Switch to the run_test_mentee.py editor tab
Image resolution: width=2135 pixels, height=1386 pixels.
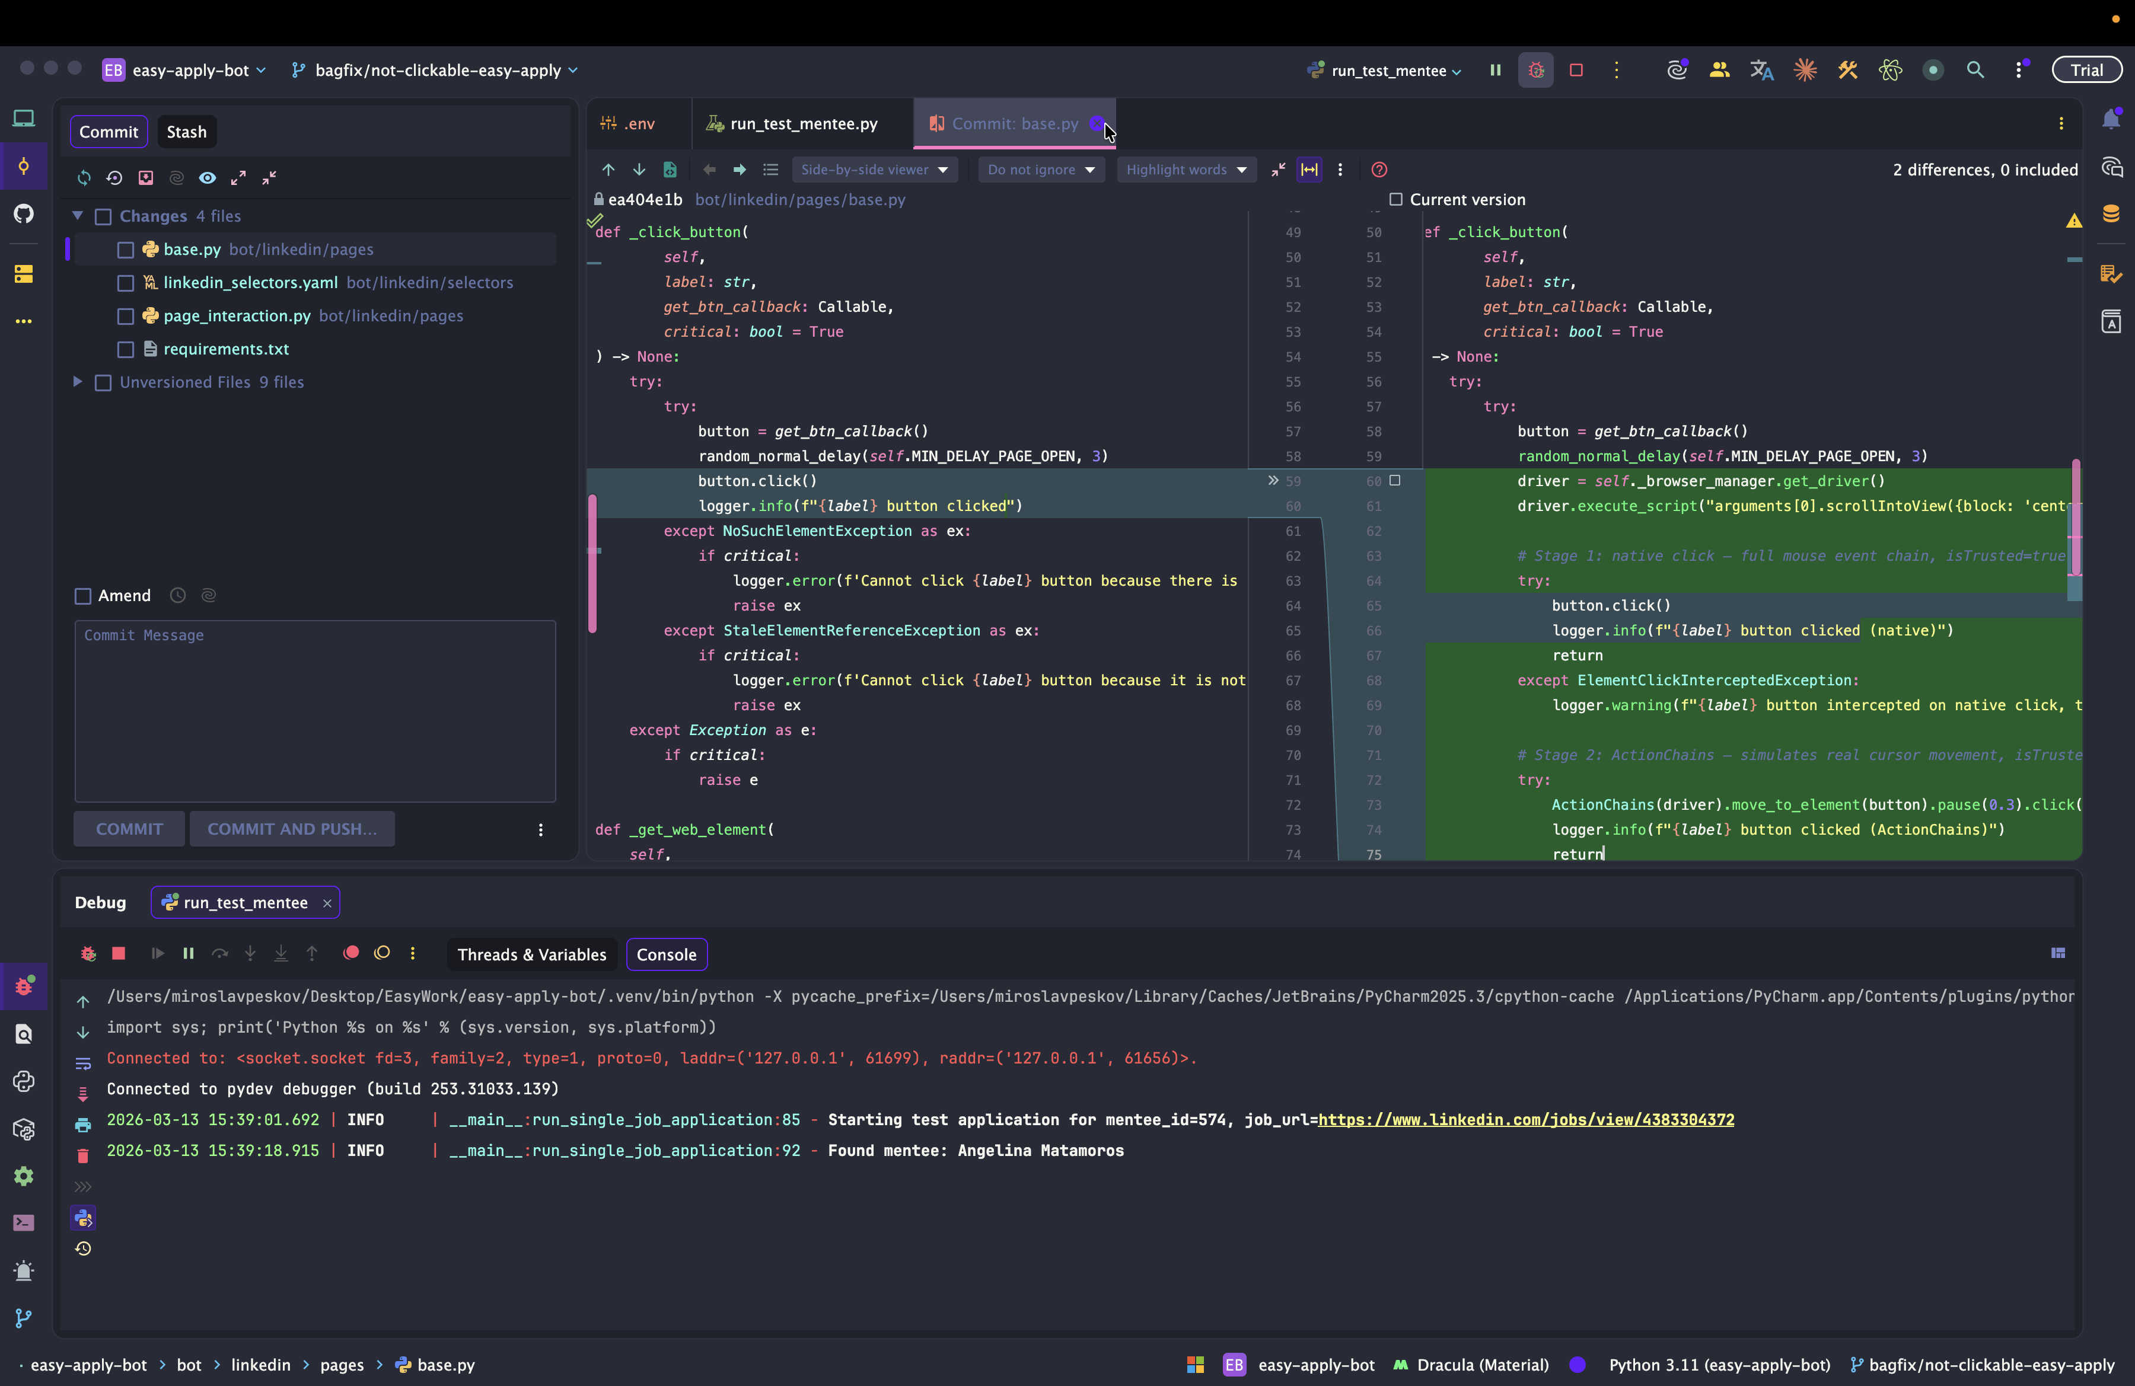click(x=803, y=124)
